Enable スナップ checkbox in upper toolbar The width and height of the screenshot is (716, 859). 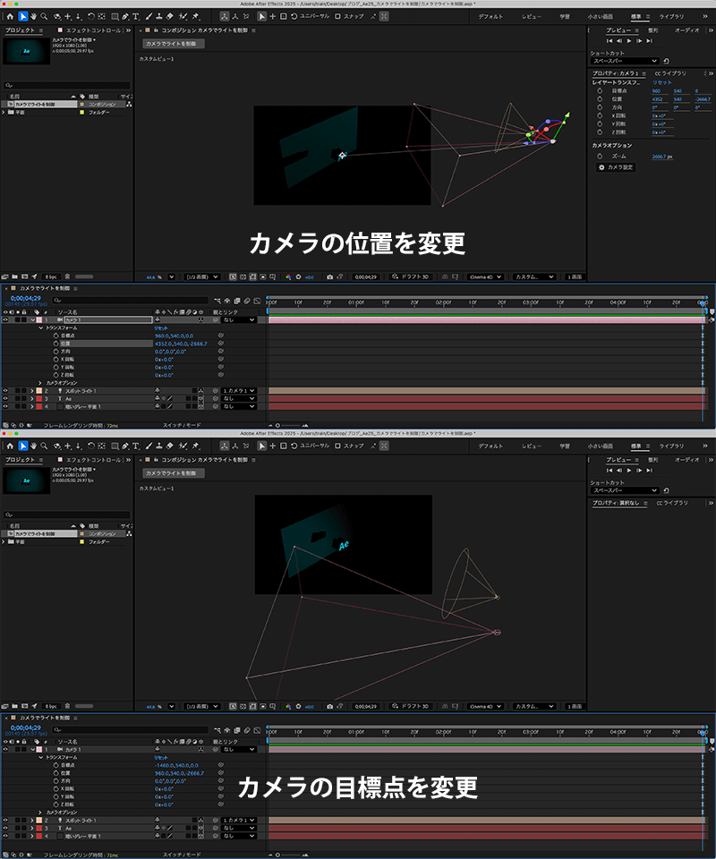(x=337, y=16)
